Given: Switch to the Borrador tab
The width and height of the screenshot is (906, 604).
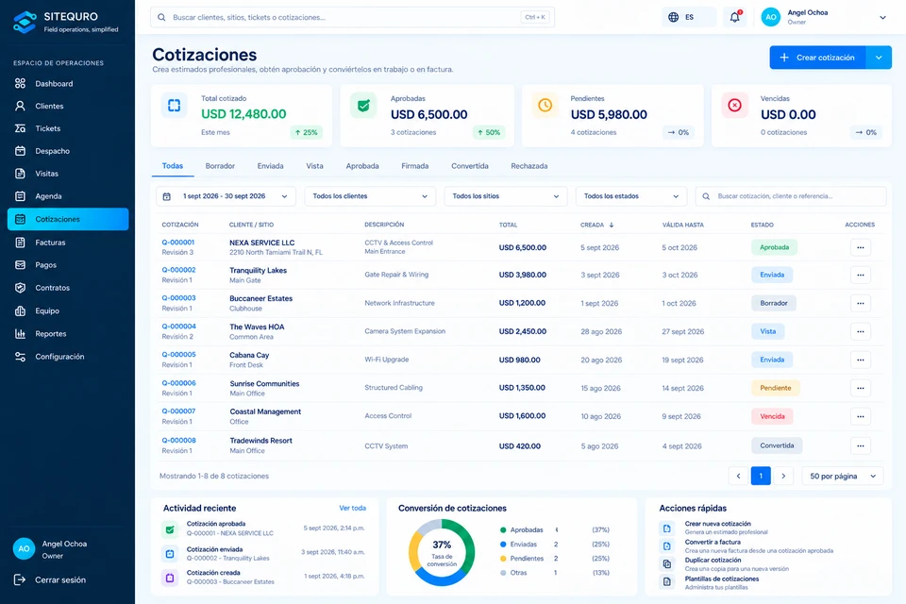Looking at the screenshot, I should coord(220,166).
